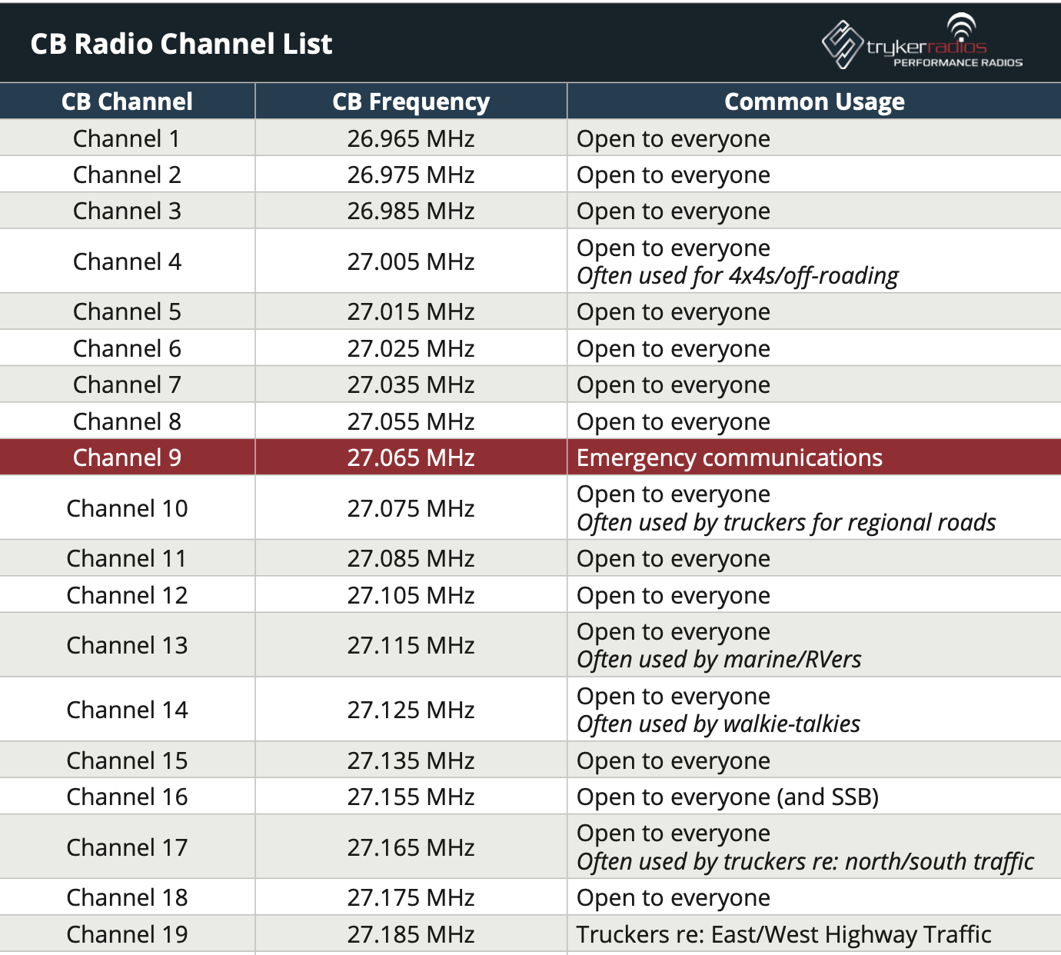This screenshot has width=1061, height=955.
Task: Click the north/south traffic note for Channel 17
Action: click(x=803, y=861)
